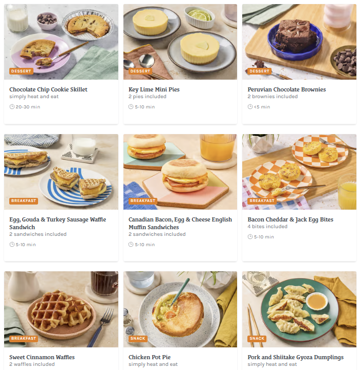Open the Gyoza Dumplings plate photo

coord(299,309)
